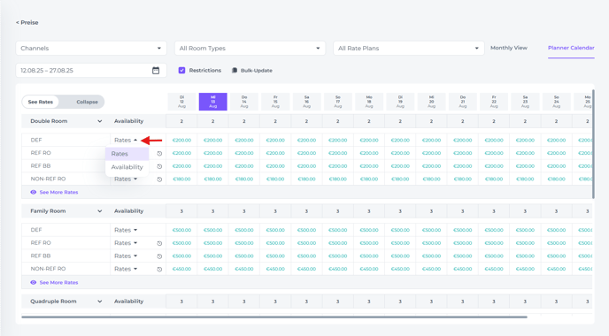Screen dimensions: 609x336
Task: Click history icon for Family Room REF RO
Action: (159, 243)
